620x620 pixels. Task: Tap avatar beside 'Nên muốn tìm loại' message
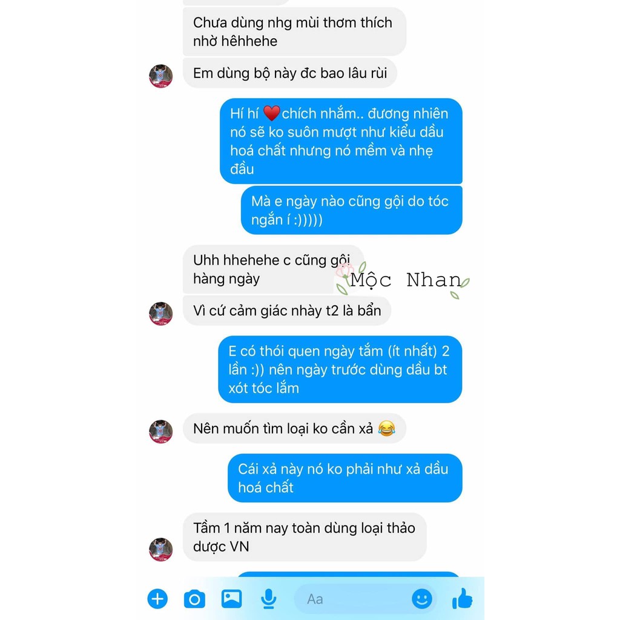tap(160, 431)
